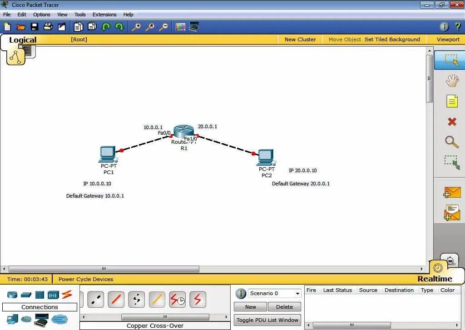Image resolution: width=465 pixels, height=330 pixels.
Task: Click Toggle PDU List Window button
Action: coord(267,320)
